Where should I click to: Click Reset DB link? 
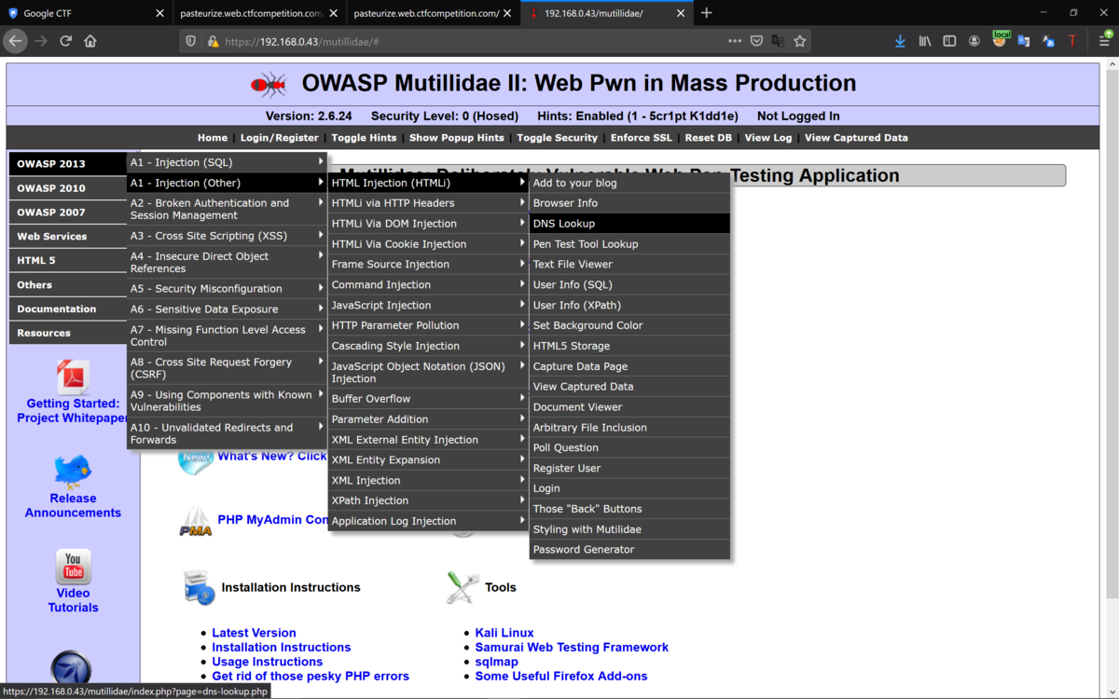(709, 138)
